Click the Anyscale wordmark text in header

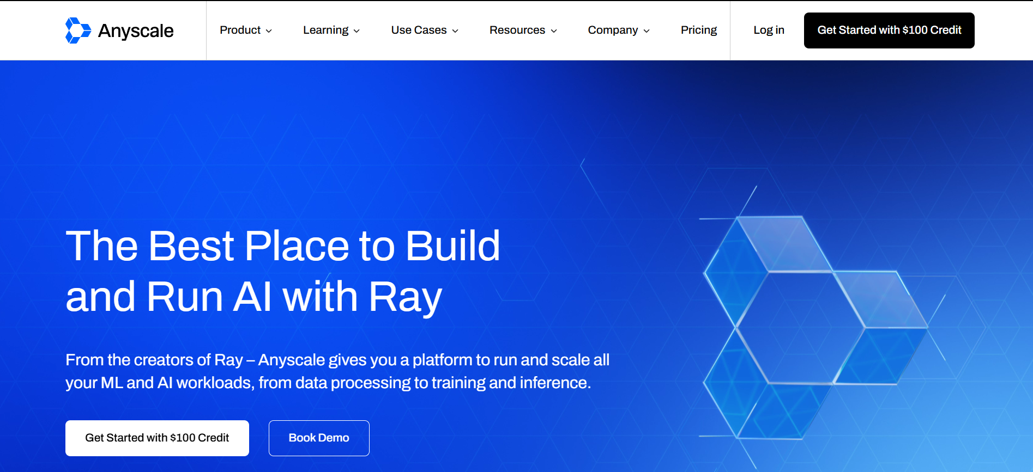point(136,31)
